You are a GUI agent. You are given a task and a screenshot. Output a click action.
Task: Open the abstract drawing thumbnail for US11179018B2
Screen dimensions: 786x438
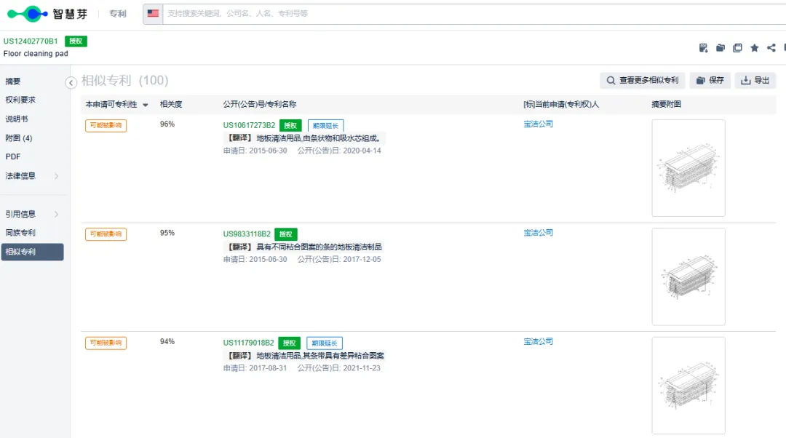[x=688, y=386]
